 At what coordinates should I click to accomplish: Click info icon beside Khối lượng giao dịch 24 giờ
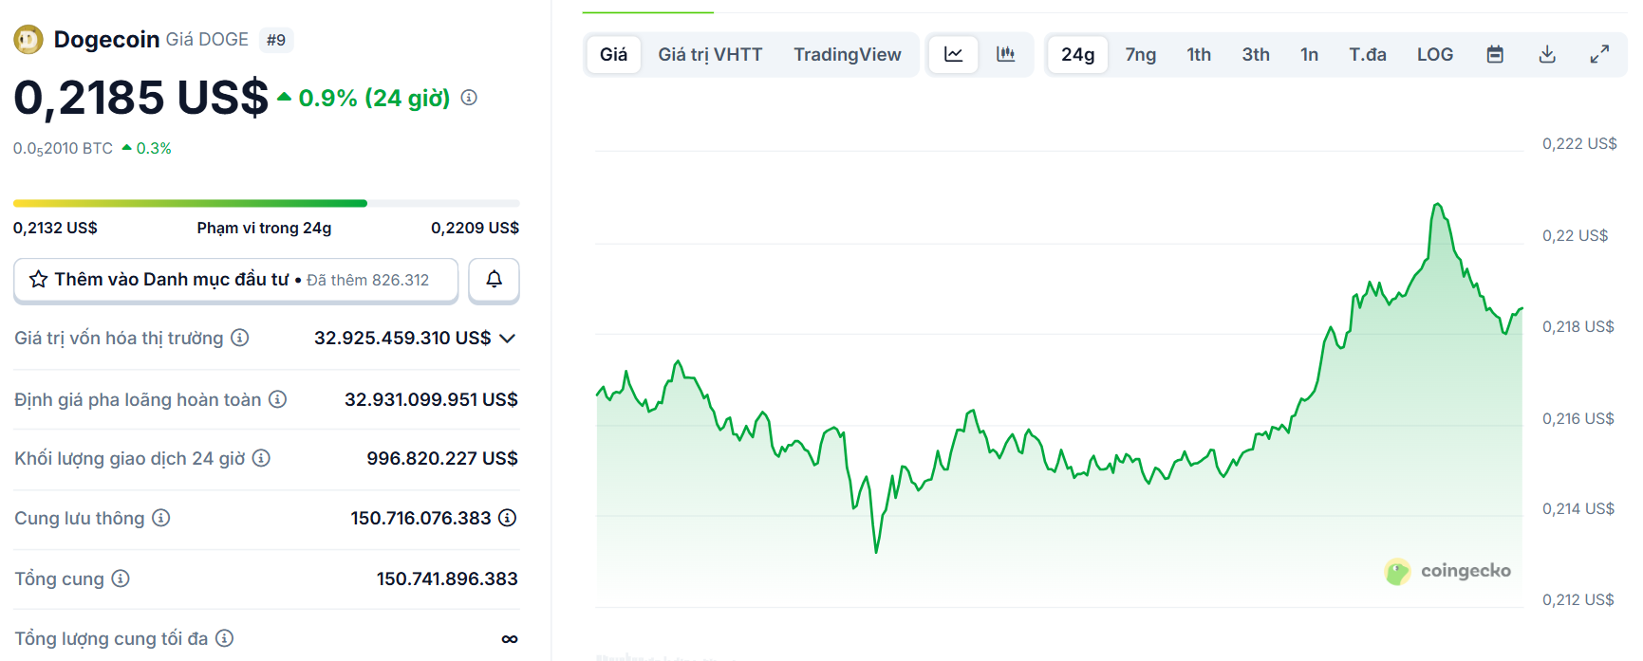click(261, 458)
